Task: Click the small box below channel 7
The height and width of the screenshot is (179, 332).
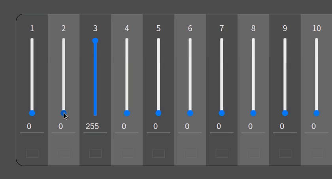Action: tap(222, 153)
